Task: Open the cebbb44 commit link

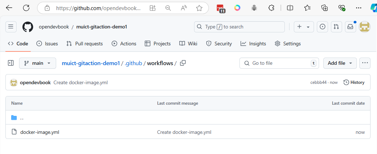Action: [318, 82]
